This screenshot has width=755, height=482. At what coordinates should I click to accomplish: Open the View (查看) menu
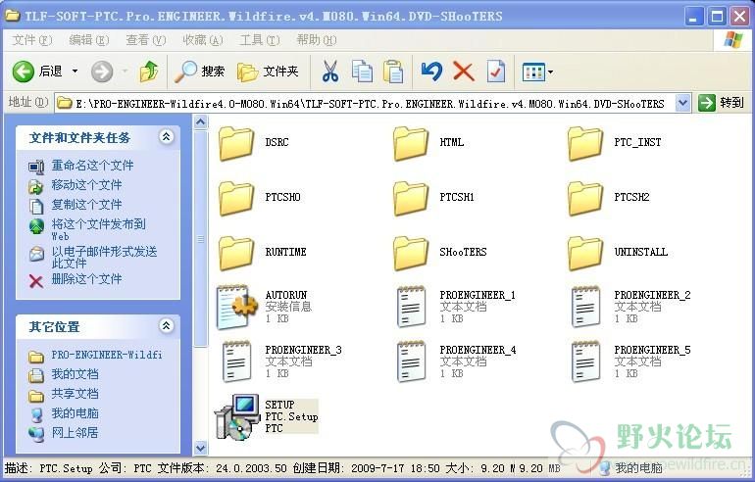pos(145,40)
